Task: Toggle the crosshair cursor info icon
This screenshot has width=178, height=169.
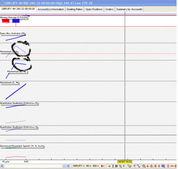Action: point(120,166)
